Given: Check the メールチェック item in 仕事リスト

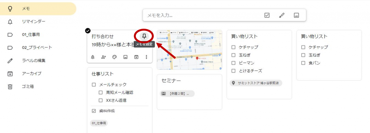Looking at the screenshot, I should click(x=94, y=85).
